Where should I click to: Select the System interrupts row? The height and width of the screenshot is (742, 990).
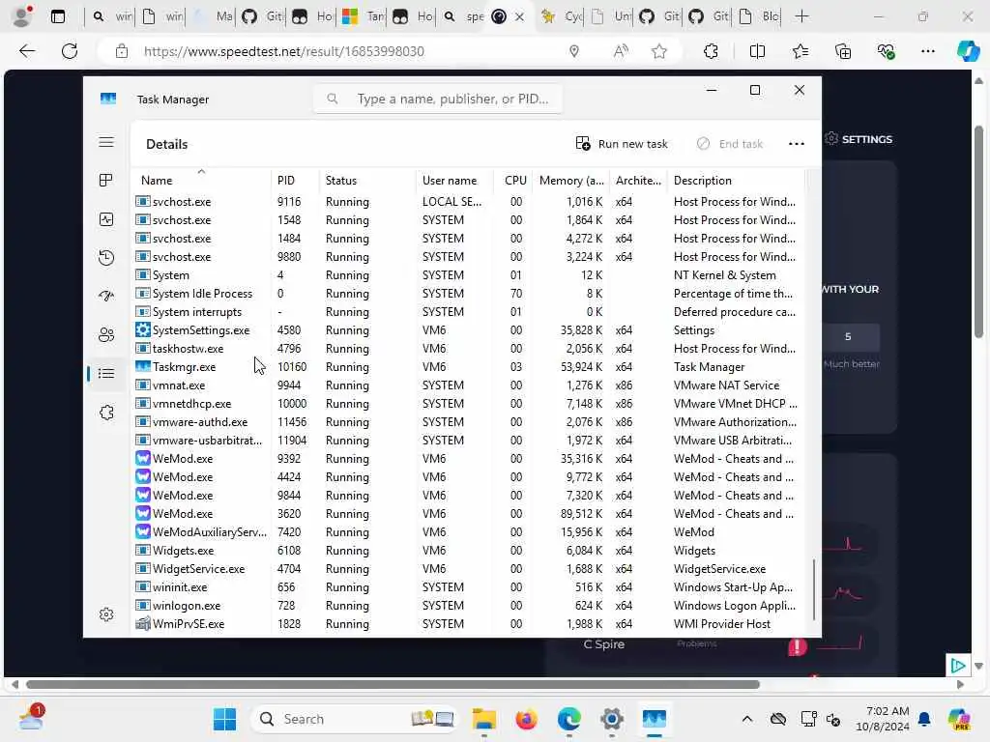tap(469, 312)
